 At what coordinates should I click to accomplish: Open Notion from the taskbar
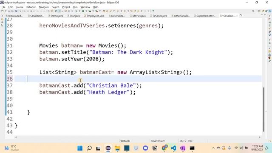(155, 148)
